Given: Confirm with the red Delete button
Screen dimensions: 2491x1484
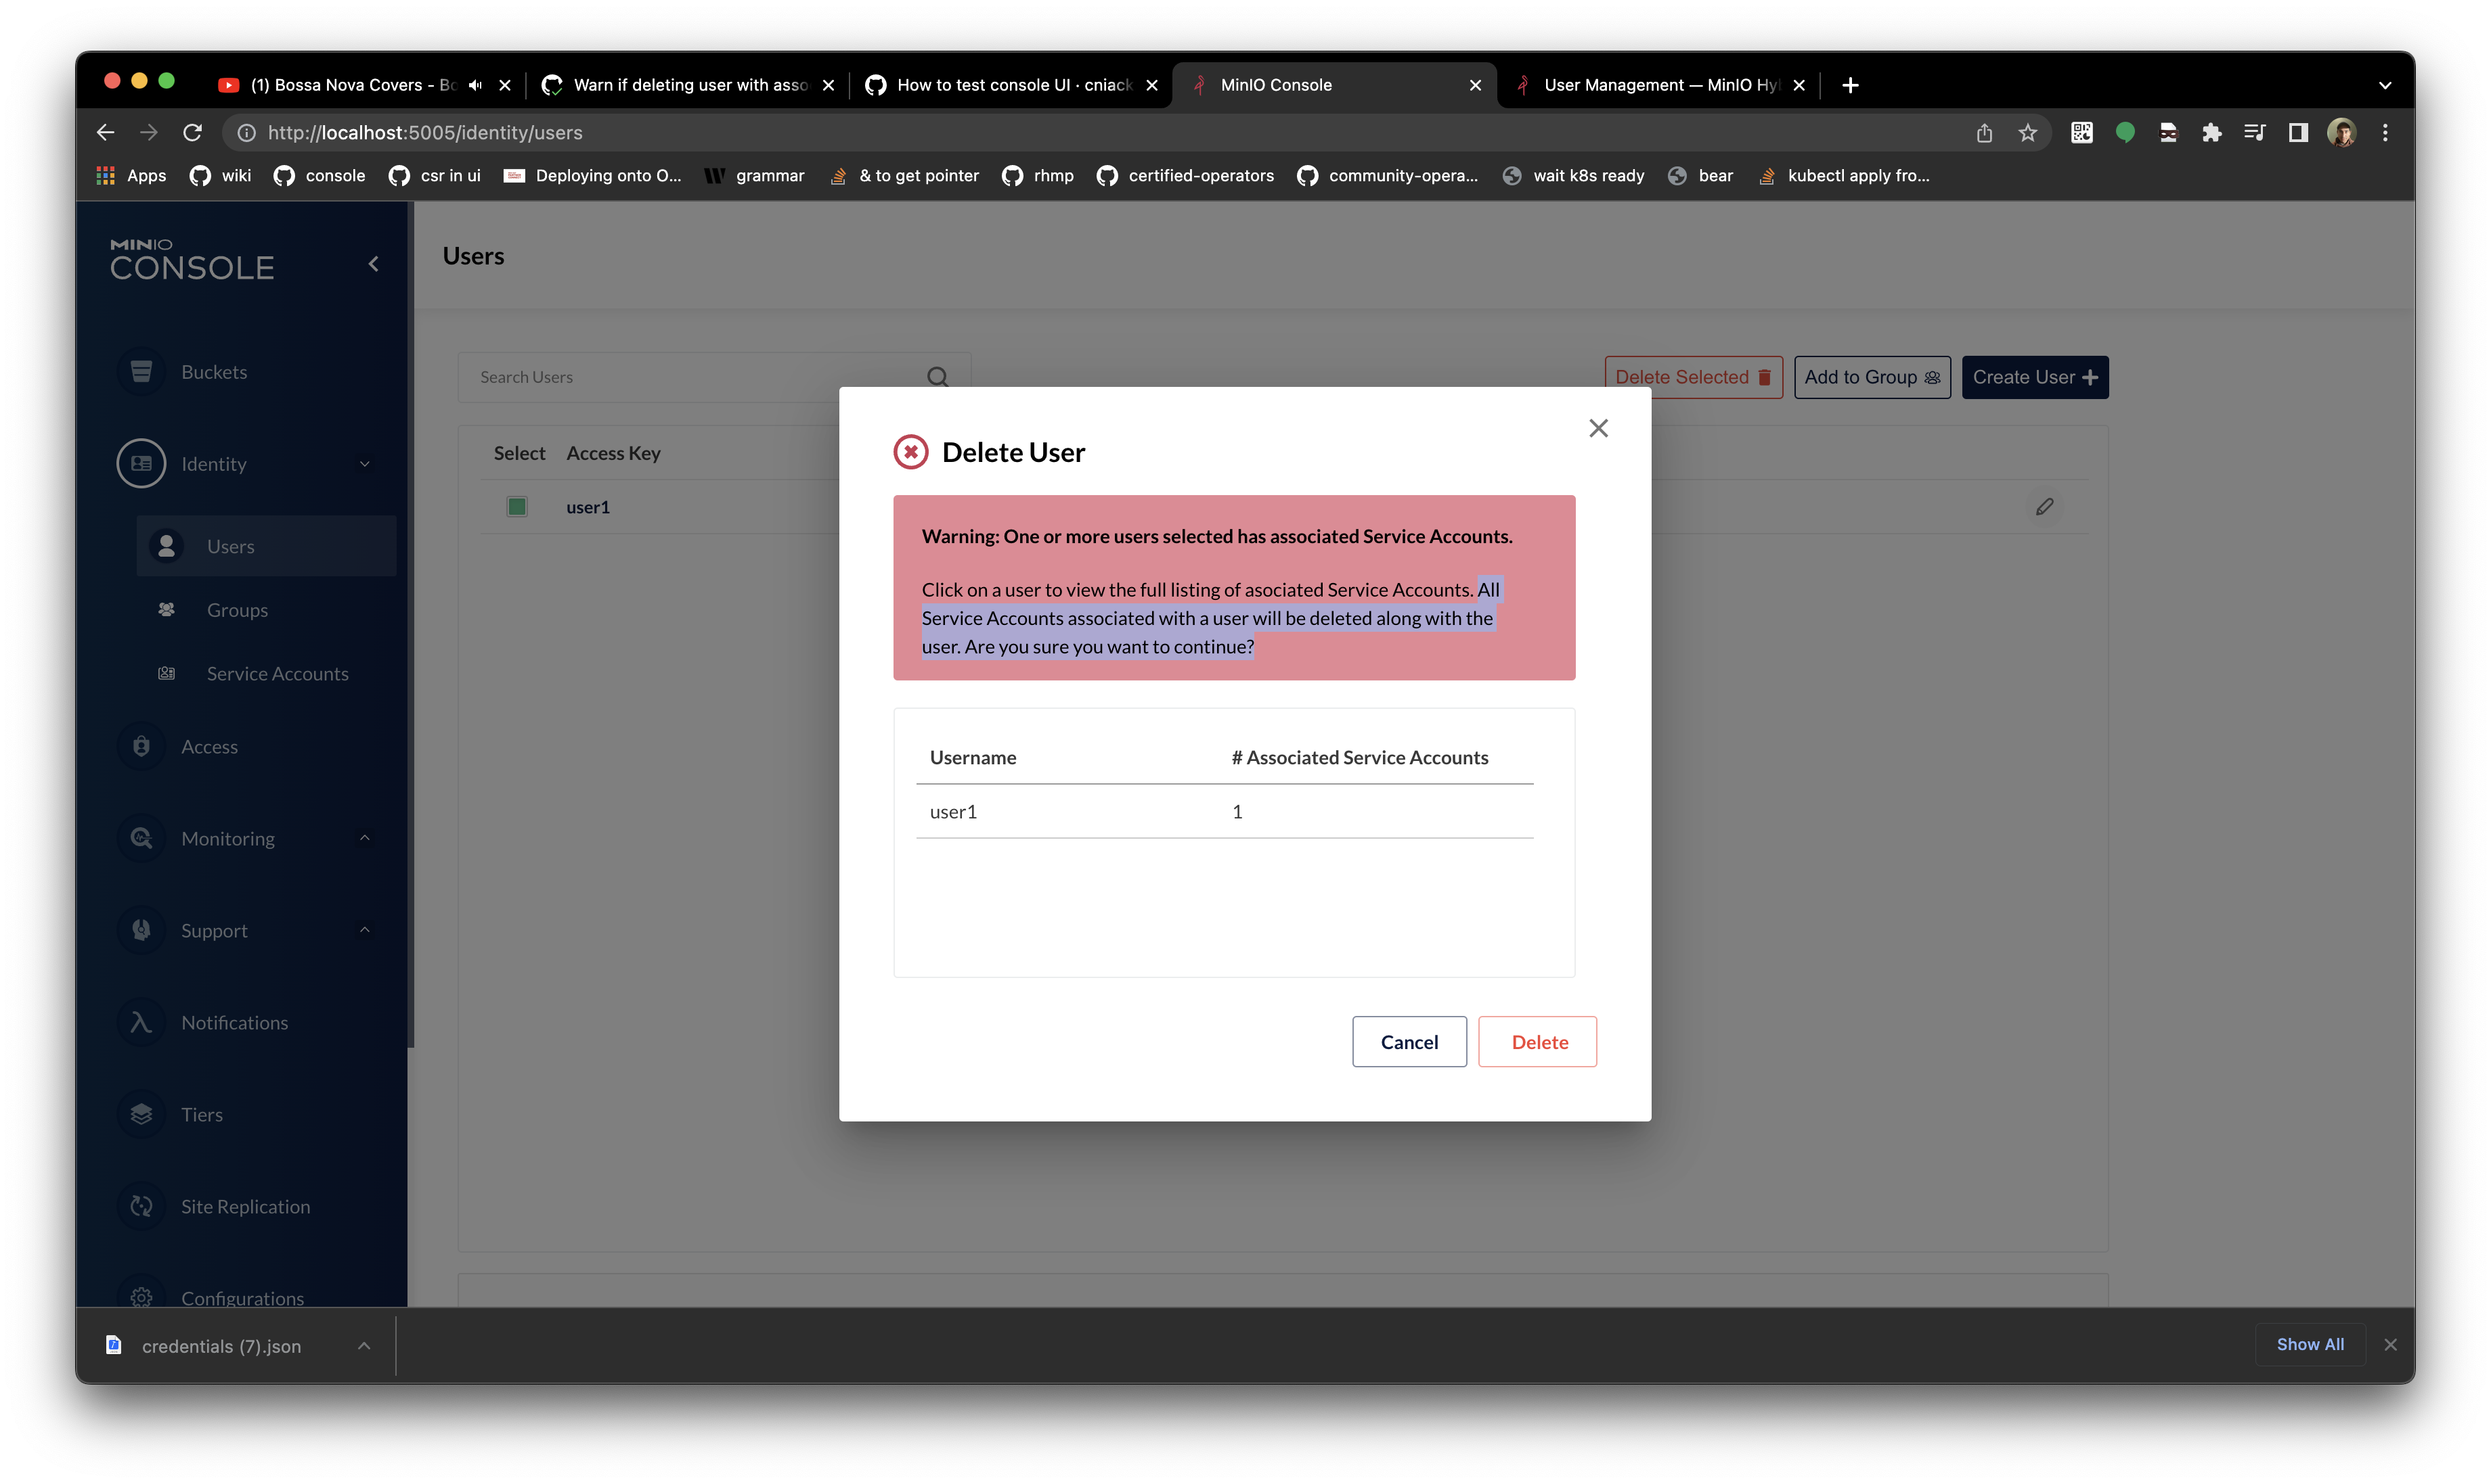Looking at the screenshot, I should point(1537,1042).
